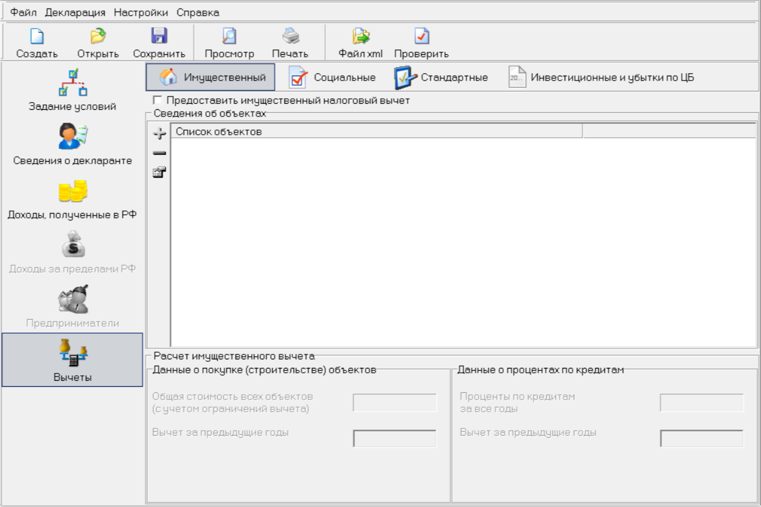This screenshot has width=761, height=507.
Task: Select the Предприниматели section
Action: pos(73,307)
